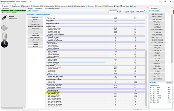Click Auto Export in Data Memory
The image size is (174, 111).
[121, 12]
